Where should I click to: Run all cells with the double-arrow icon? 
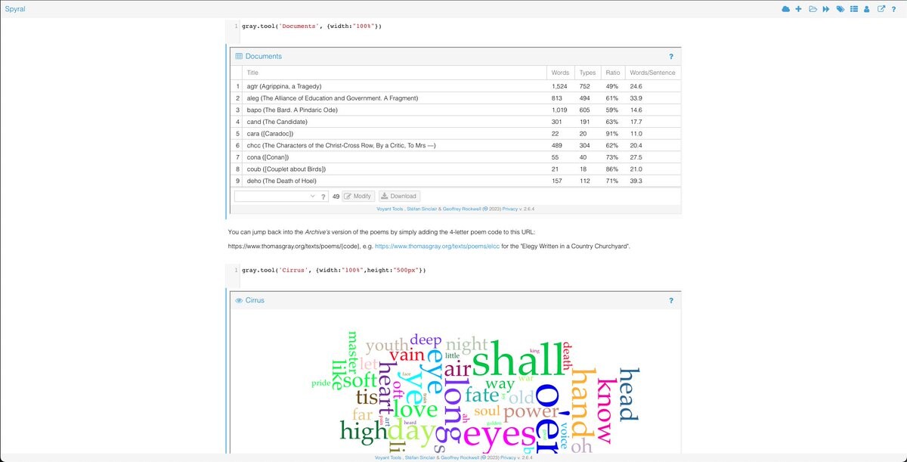pyautogui.click(x=826, y=9)
